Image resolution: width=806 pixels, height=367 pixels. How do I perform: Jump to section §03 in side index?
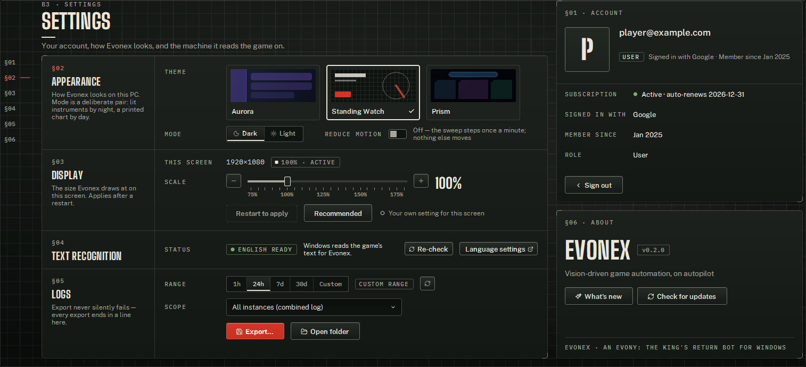(x=10, y=93)
